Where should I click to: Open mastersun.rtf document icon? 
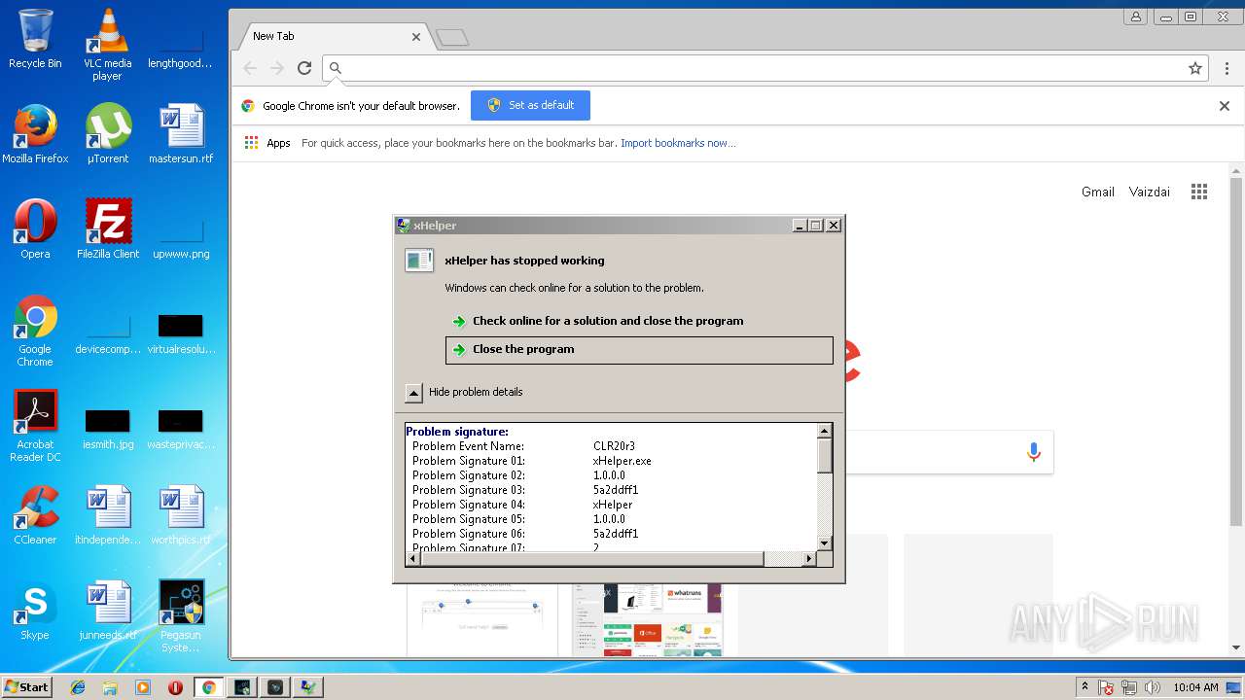coord(181,134)
